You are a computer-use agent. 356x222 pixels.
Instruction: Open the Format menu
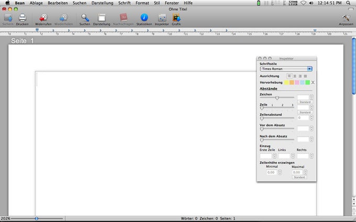[142, 3]
